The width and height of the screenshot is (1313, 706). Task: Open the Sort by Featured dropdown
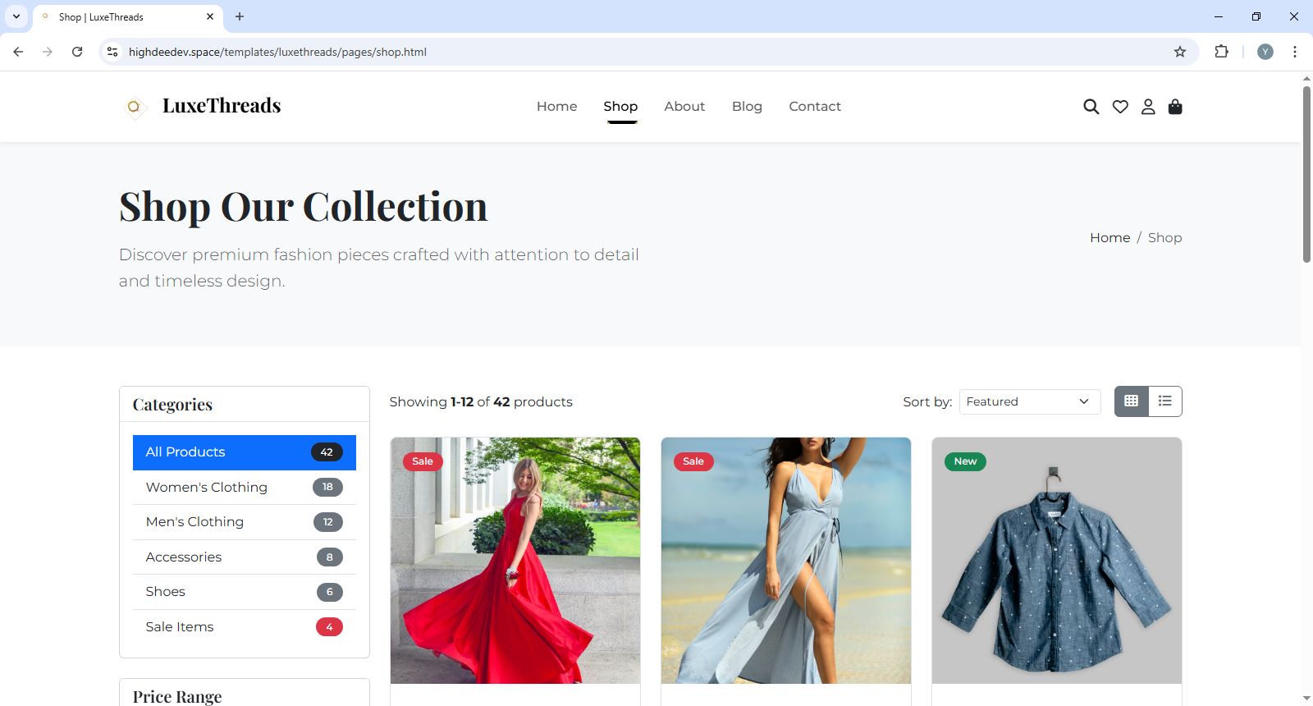(x=1030, y=401)
